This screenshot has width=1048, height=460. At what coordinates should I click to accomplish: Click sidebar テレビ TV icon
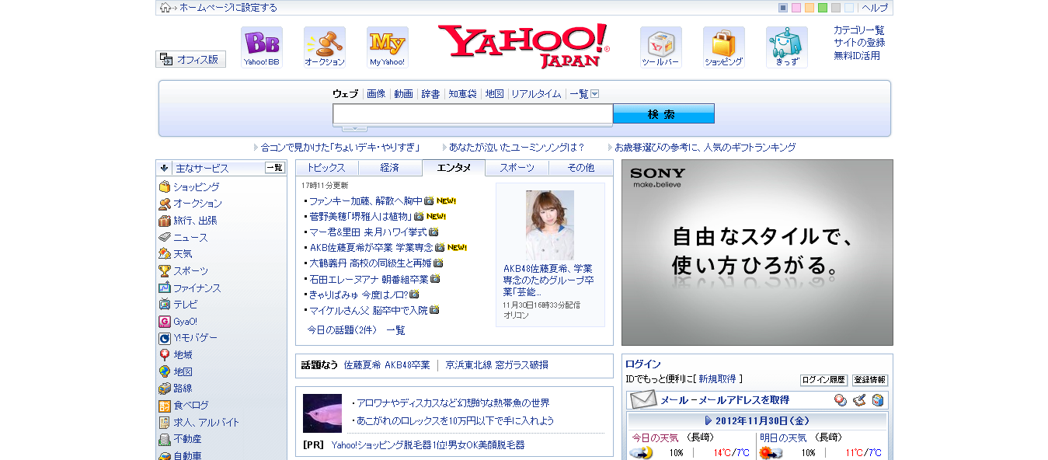(x=165, y=305)
